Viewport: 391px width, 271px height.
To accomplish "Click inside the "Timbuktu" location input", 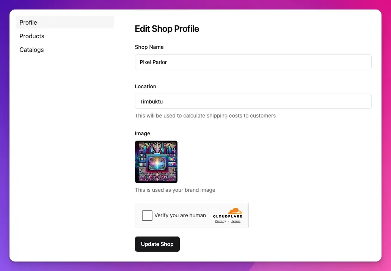I will click(253, 101).
